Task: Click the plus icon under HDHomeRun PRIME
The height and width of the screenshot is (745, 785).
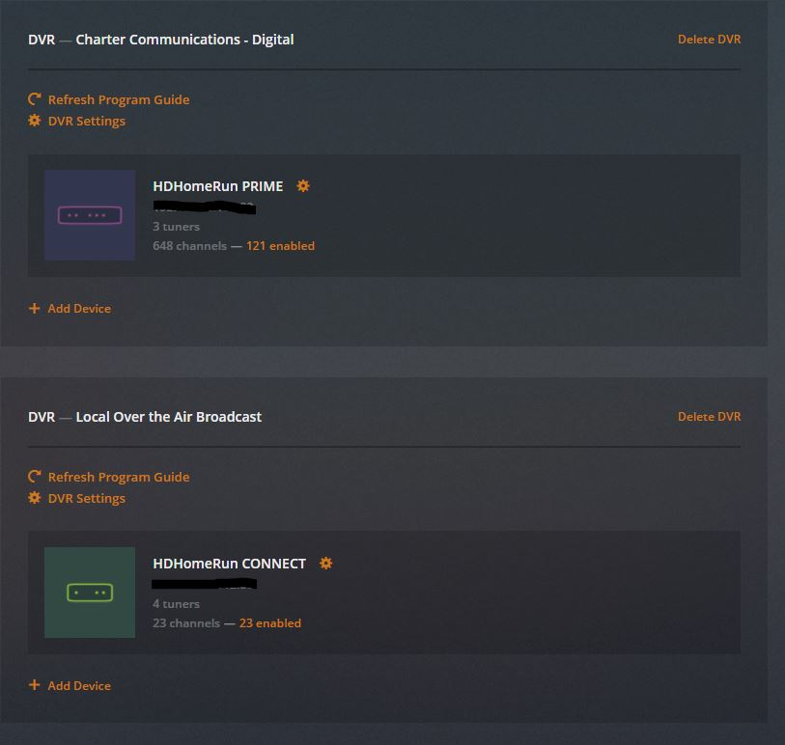Action: [x=35, y=308]
